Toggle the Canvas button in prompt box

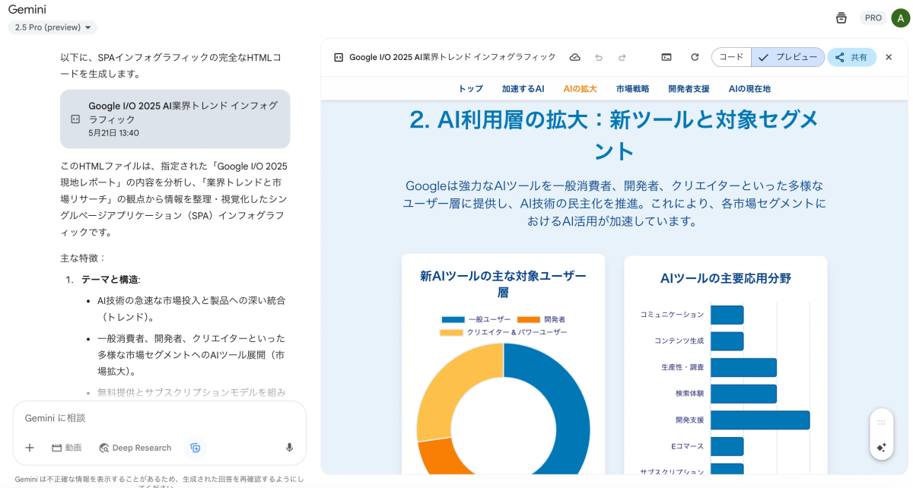click(196, 448)
